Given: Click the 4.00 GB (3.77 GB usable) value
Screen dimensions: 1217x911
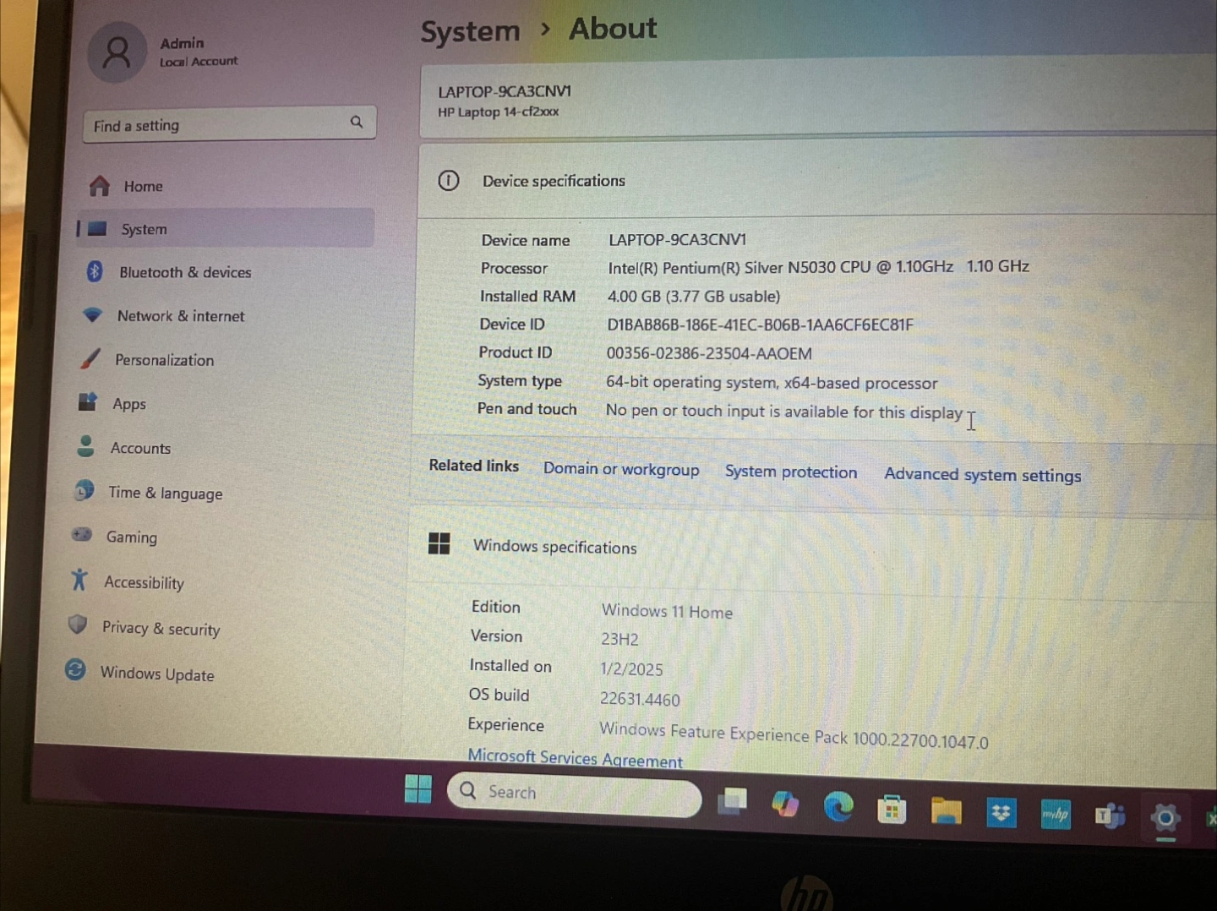Looking at the screenshot, I should point(693,297).
